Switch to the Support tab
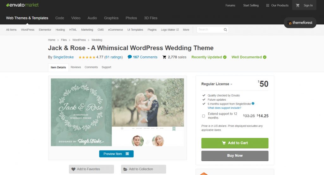 click(106, 67)
